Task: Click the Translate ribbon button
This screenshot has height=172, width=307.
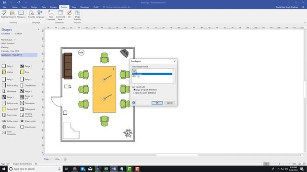Action: [x=31, y=14]
